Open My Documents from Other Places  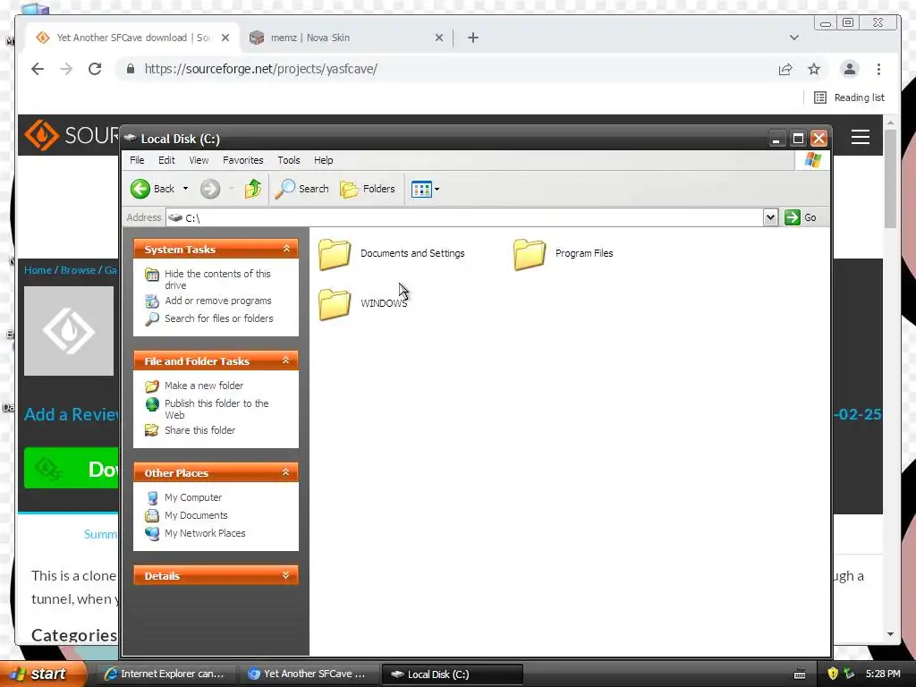[196, 515]
